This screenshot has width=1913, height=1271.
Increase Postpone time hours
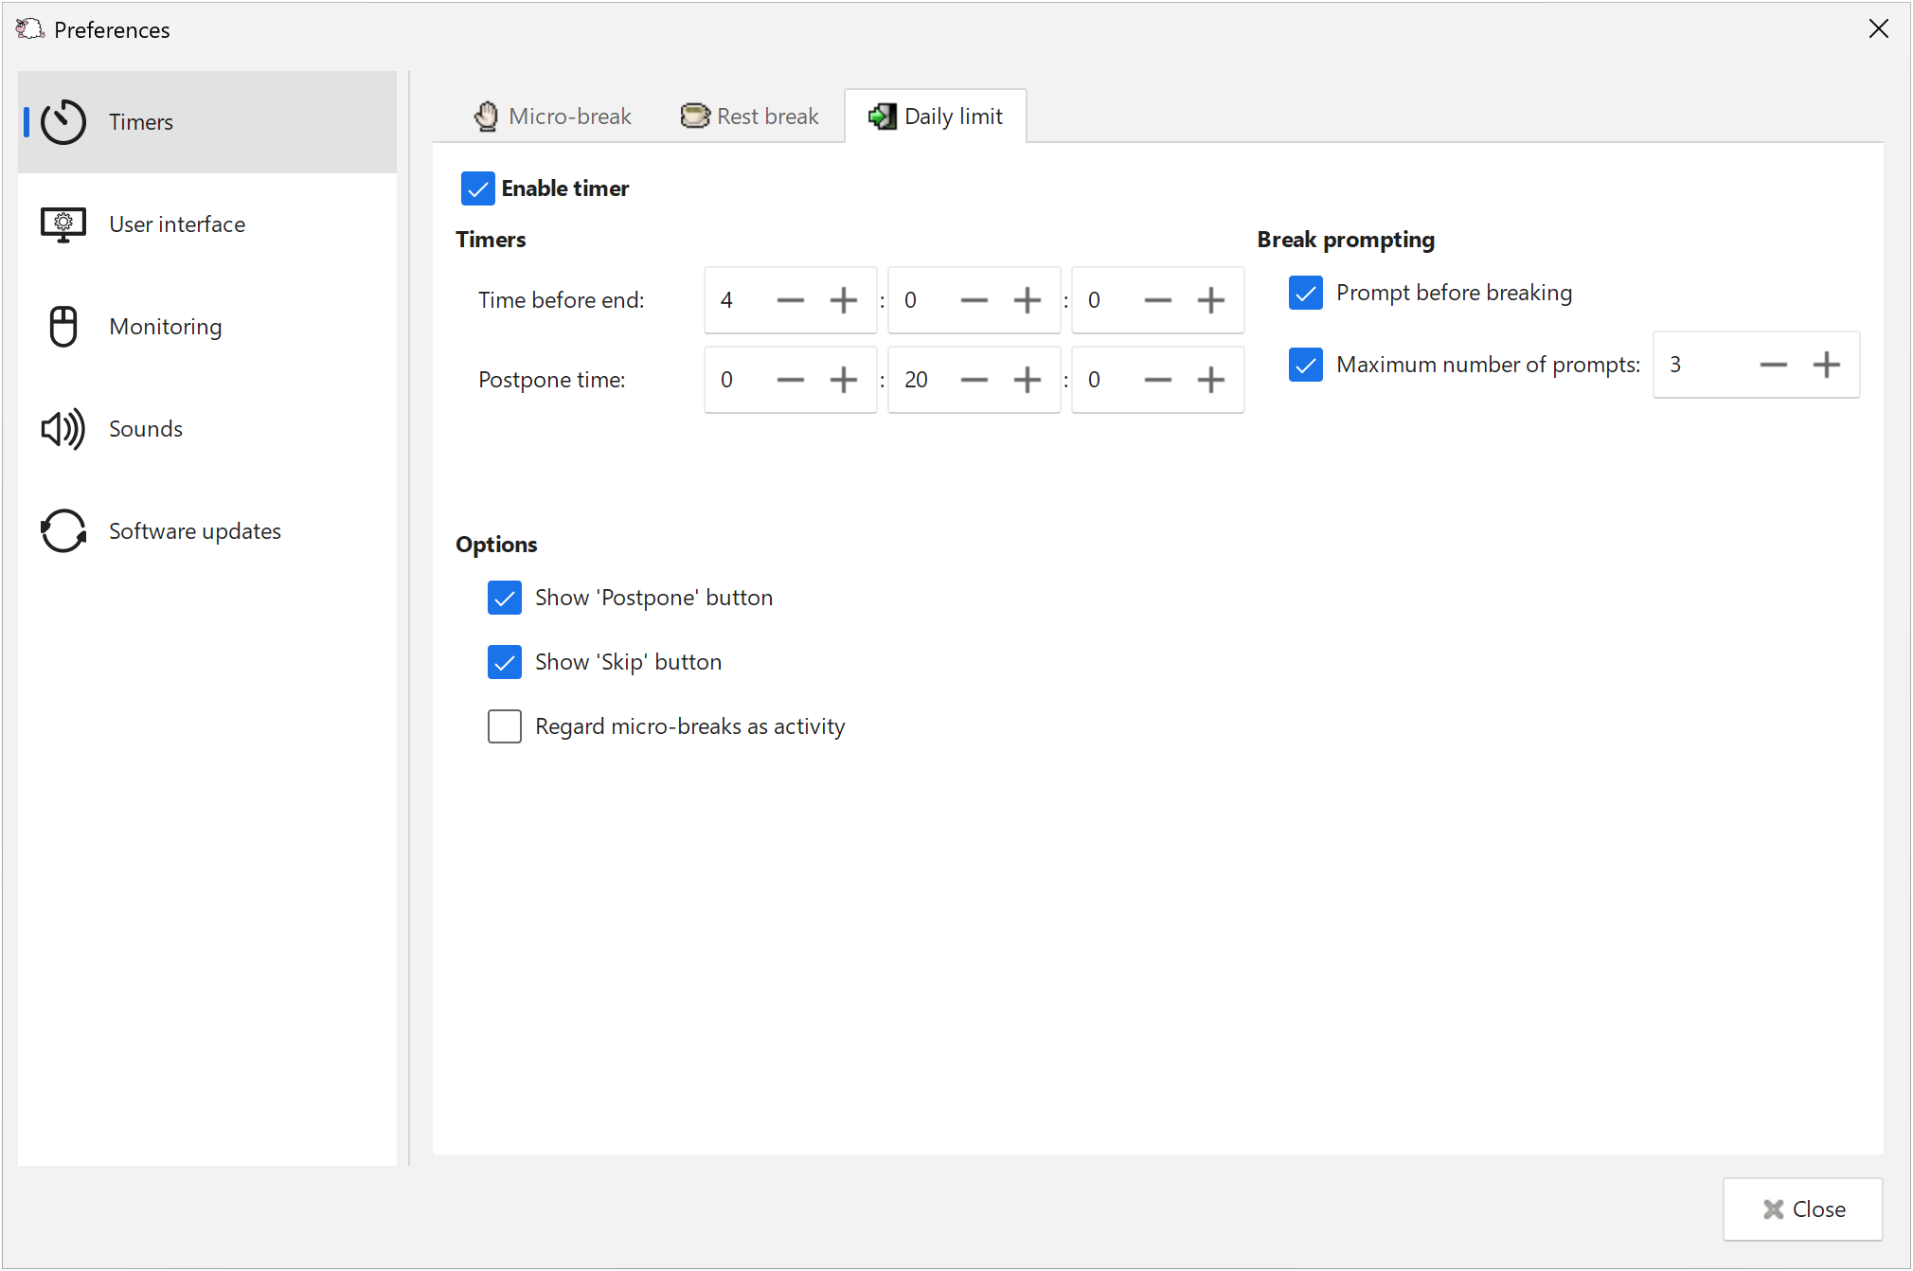(843, 380)
